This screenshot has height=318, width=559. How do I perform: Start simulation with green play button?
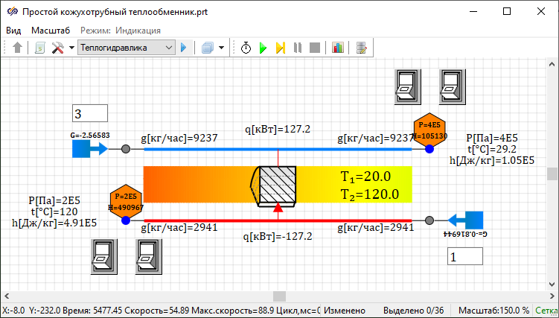click(x=263, y=48)
